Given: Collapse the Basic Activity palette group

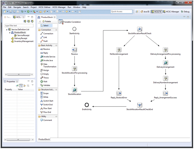Looking at the screenshot, I should [x=56, y=45].
